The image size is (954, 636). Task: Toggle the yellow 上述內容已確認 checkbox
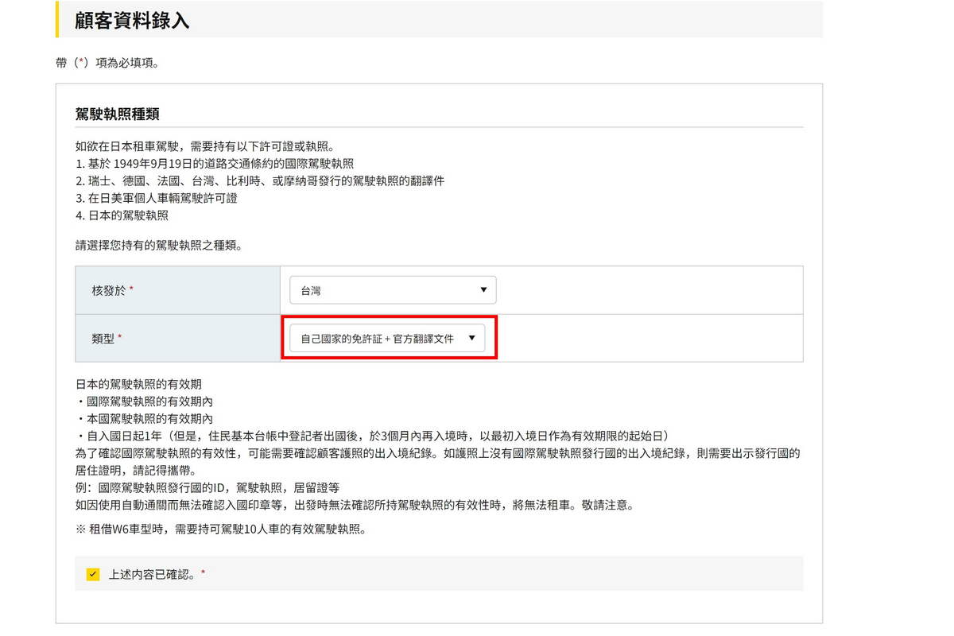[x=93, y=574]
